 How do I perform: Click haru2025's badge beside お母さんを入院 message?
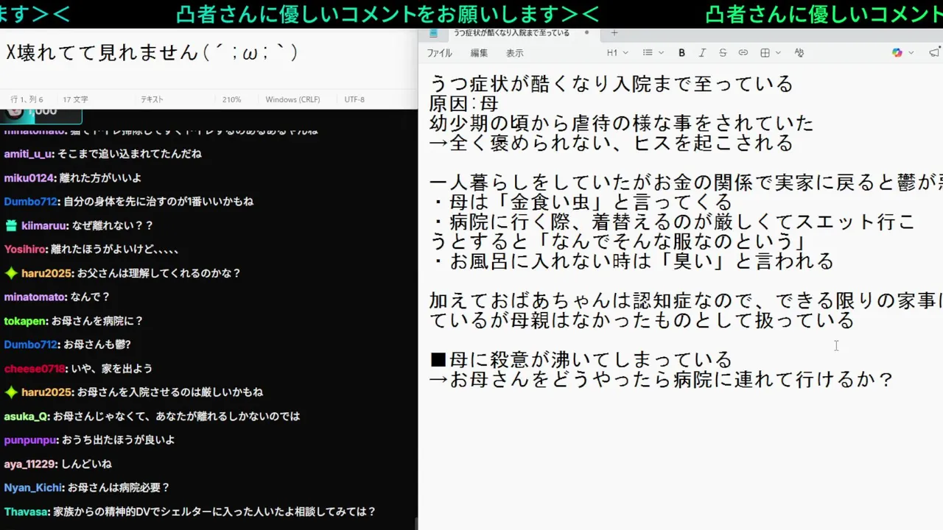click(x=10, y=392)
